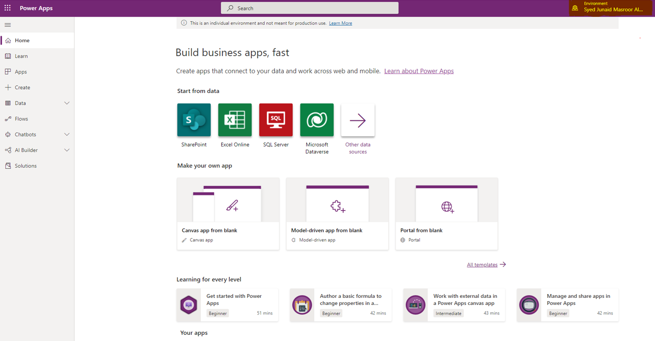The height and width of the screenshot is (341, 655).
Task: Expand the AI Builder chevron
Action: (67, 150)
